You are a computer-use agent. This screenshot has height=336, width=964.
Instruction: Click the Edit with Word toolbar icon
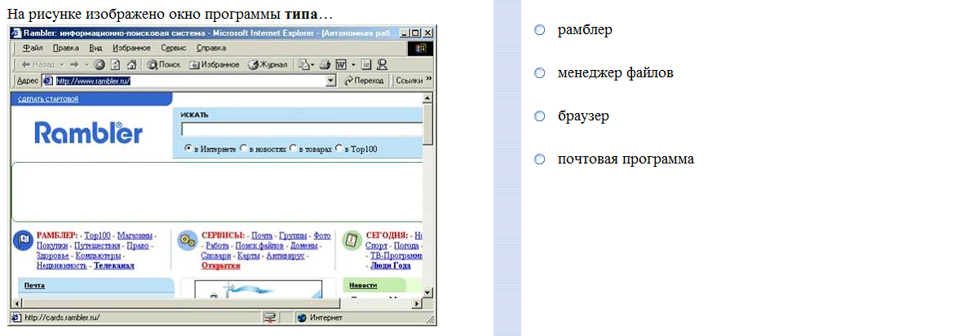pyautogui.click(x=341, y=63)
